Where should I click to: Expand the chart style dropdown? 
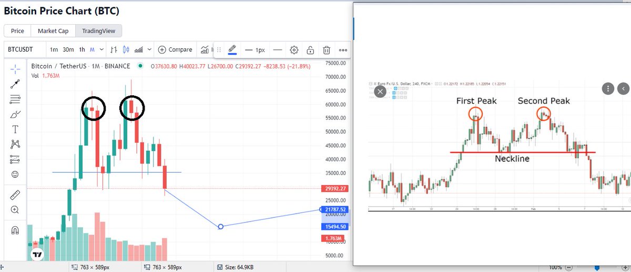(150, 49)
